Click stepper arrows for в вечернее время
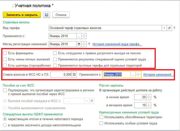Screen dimensions: 180x131 149,105
